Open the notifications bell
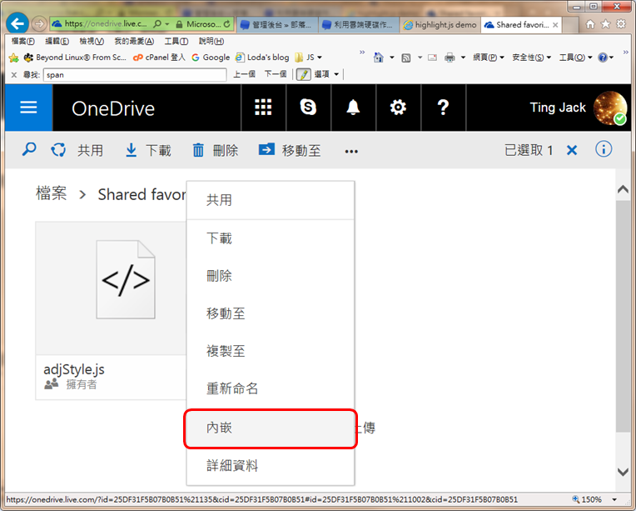Viewport: 636px width, 511px height. (353, 108)
